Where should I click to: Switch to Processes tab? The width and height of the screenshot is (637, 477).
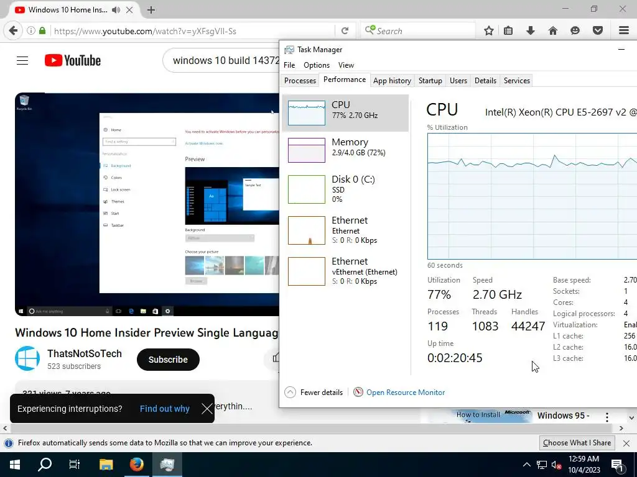click(x=300, y=80)
